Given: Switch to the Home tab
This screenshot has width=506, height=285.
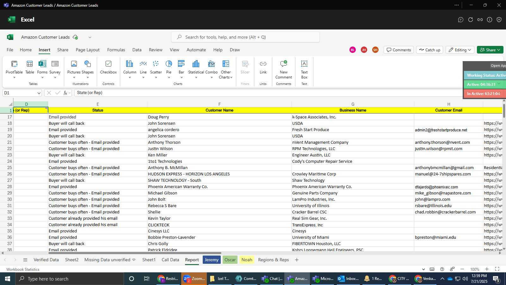Looking at the screenshot, I should pyautogui.click(x=26, y=50).
